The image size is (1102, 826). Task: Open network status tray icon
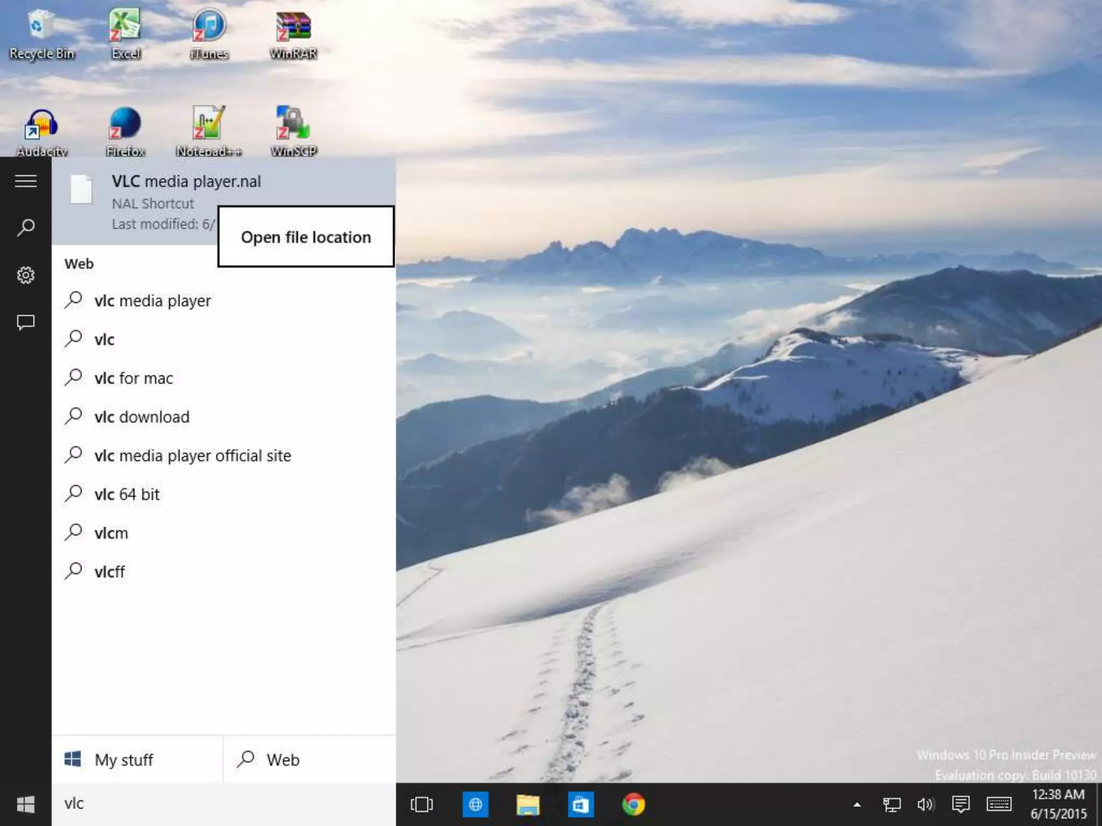(892, 804)
